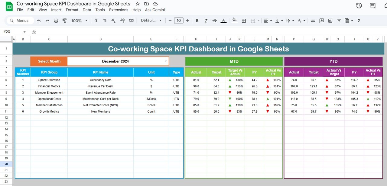
Task: Click the functions sigma icon
Action: (359, 21)
